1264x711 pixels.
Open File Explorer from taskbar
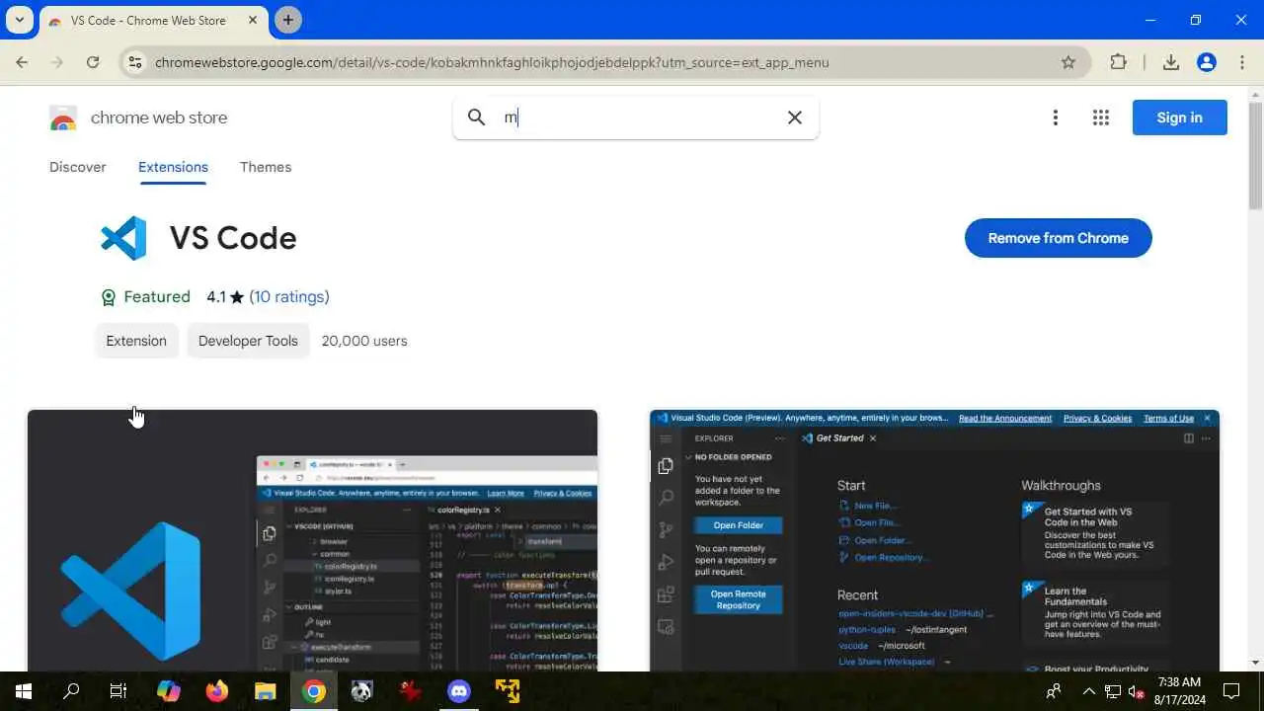click(x=266, y=691)
